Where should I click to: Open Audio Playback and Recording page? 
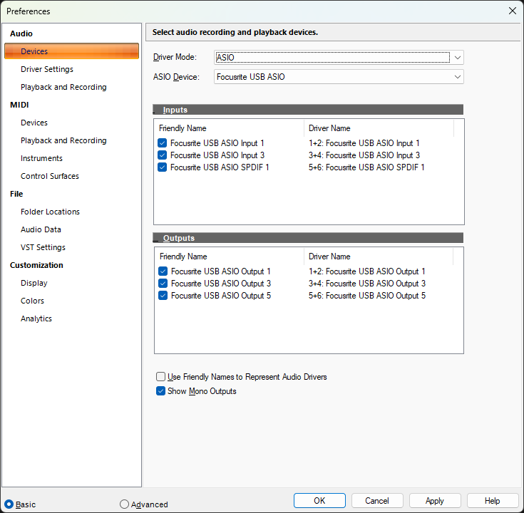[x=63, y=87]
